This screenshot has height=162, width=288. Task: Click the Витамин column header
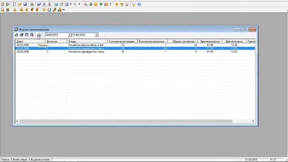56,41
